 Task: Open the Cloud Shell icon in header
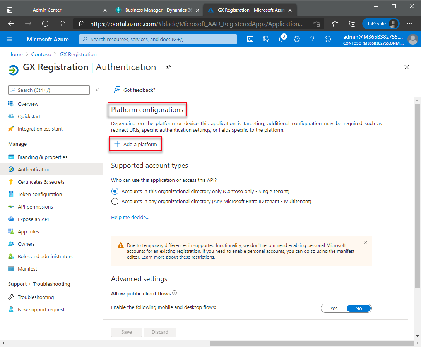(251, 39)
